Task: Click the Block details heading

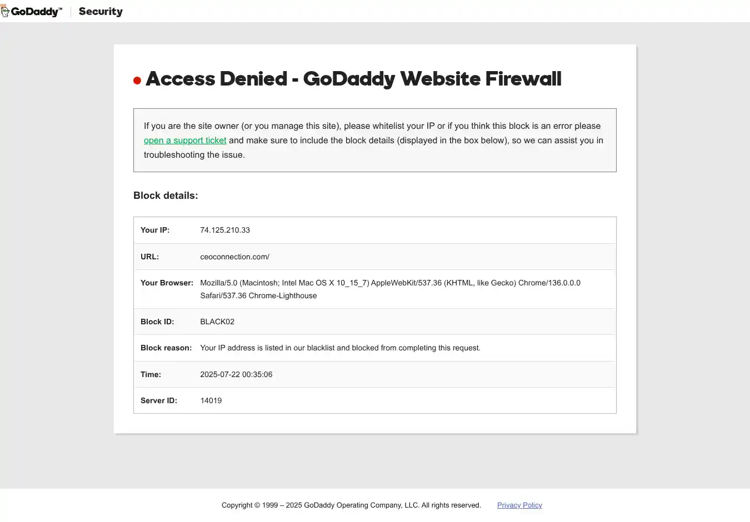Action: [x=166, y=195]
